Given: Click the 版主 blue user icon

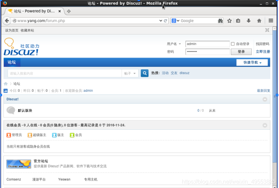Looking at the screenshot, I should tap(54, 135).
